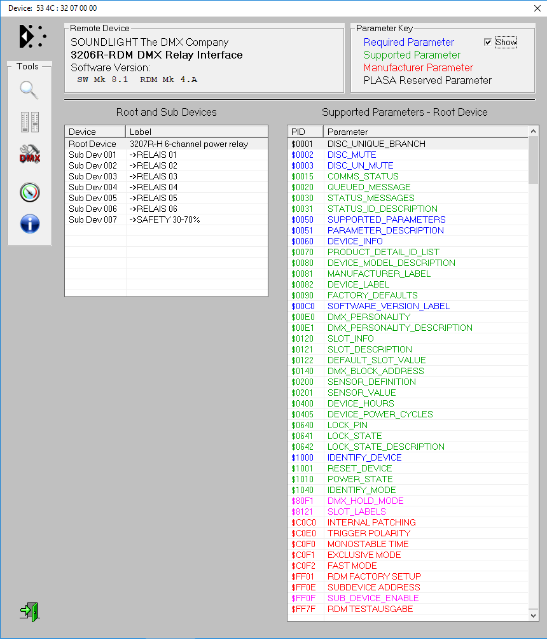Open the DMX setup tools icon
The width and height of the screenshot is (547, 640).
pyautogui.click(x=30, y=155)
